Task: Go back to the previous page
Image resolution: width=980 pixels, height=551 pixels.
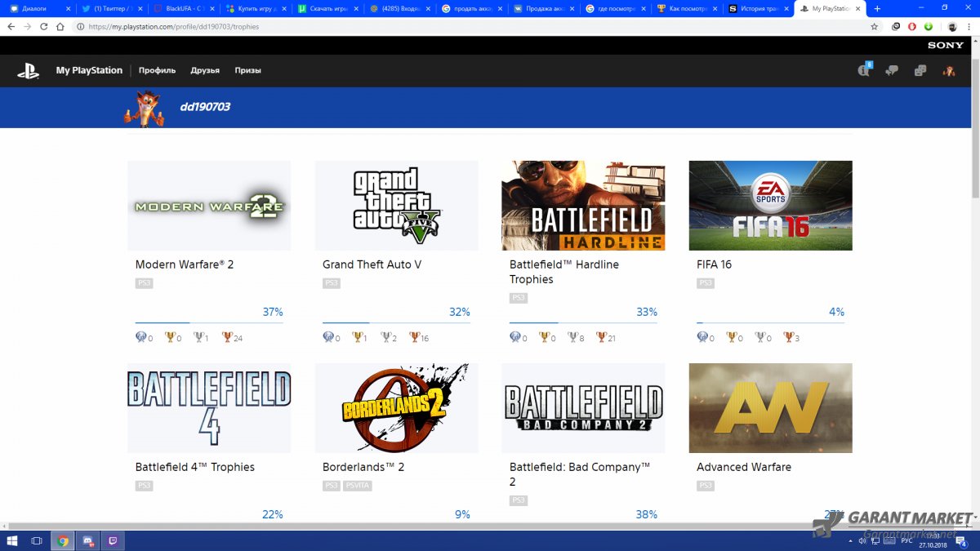Action: click(x=11, y=26)
